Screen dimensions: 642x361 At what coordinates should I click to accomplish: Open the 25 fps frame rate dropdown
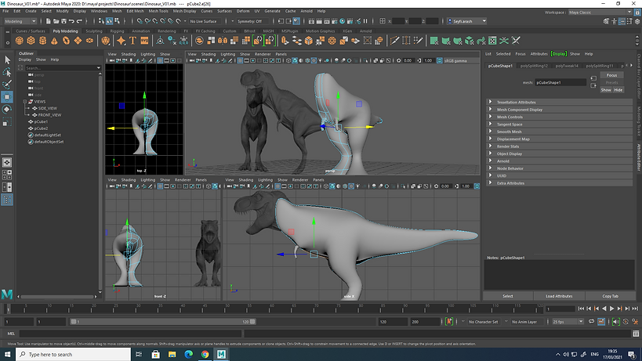coord(568,322)
